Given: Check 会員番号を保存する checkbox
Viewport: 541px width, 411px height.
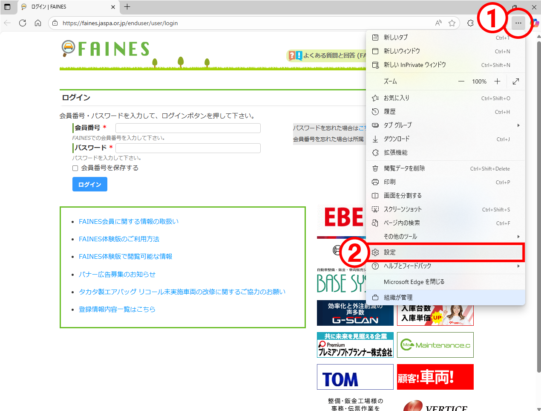Looking at the screenshot, I should pos(75,168).
